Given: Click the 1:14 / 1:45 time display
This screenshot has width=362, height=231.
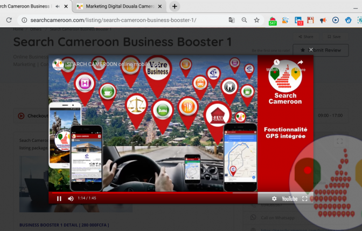Looking at the screenshot, I should tap(87, 198).
